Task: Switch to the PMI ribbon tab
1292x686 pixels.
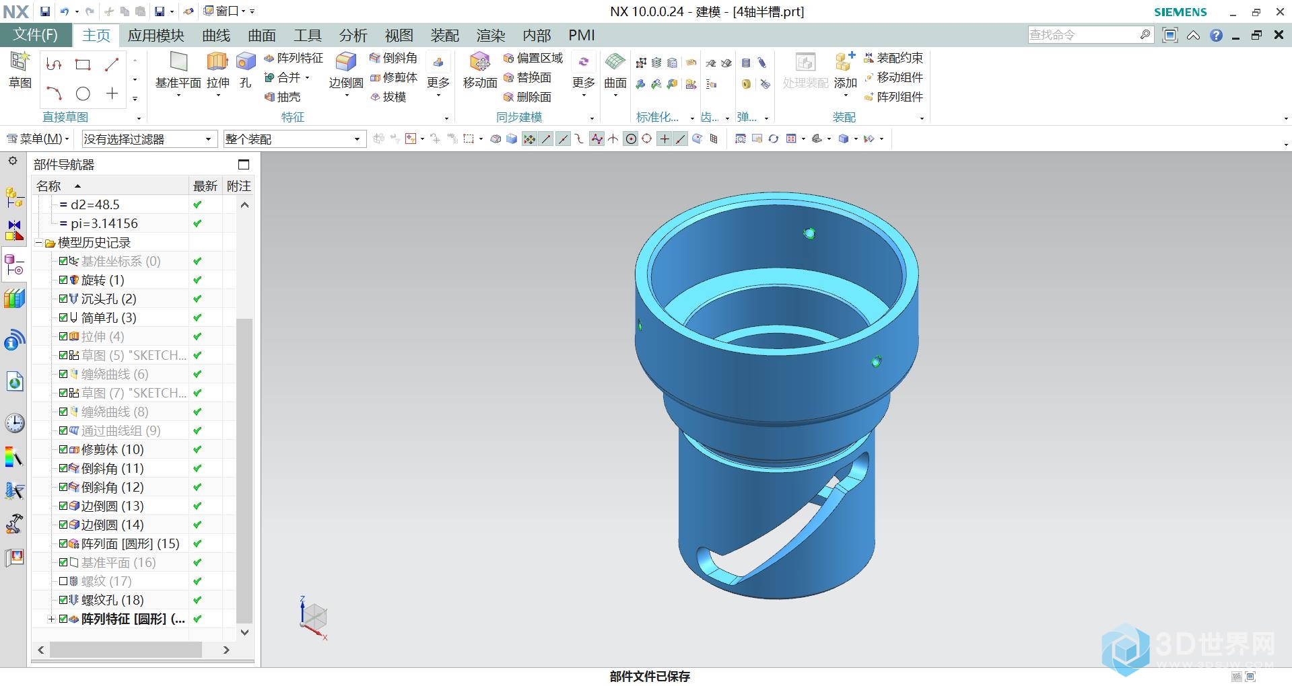Action: [582, 36]
